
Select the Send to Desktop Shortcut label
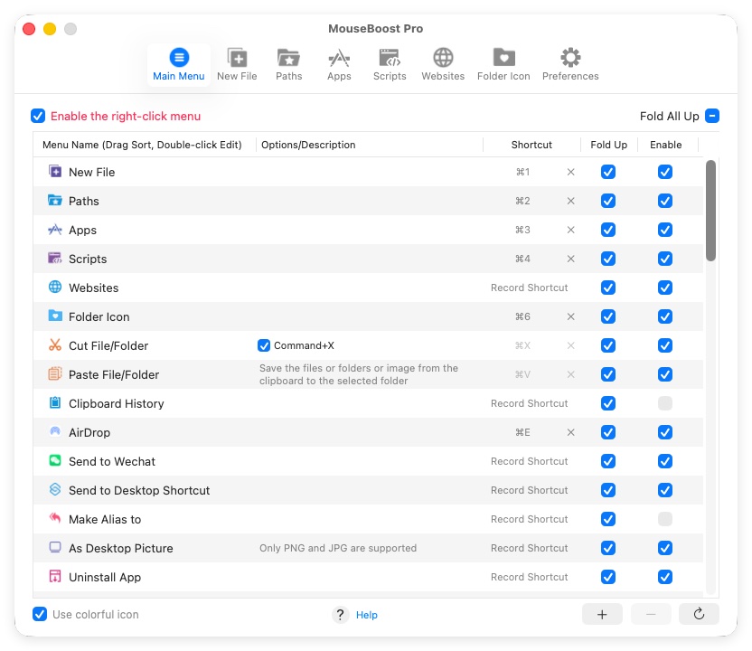click(139, 490)
